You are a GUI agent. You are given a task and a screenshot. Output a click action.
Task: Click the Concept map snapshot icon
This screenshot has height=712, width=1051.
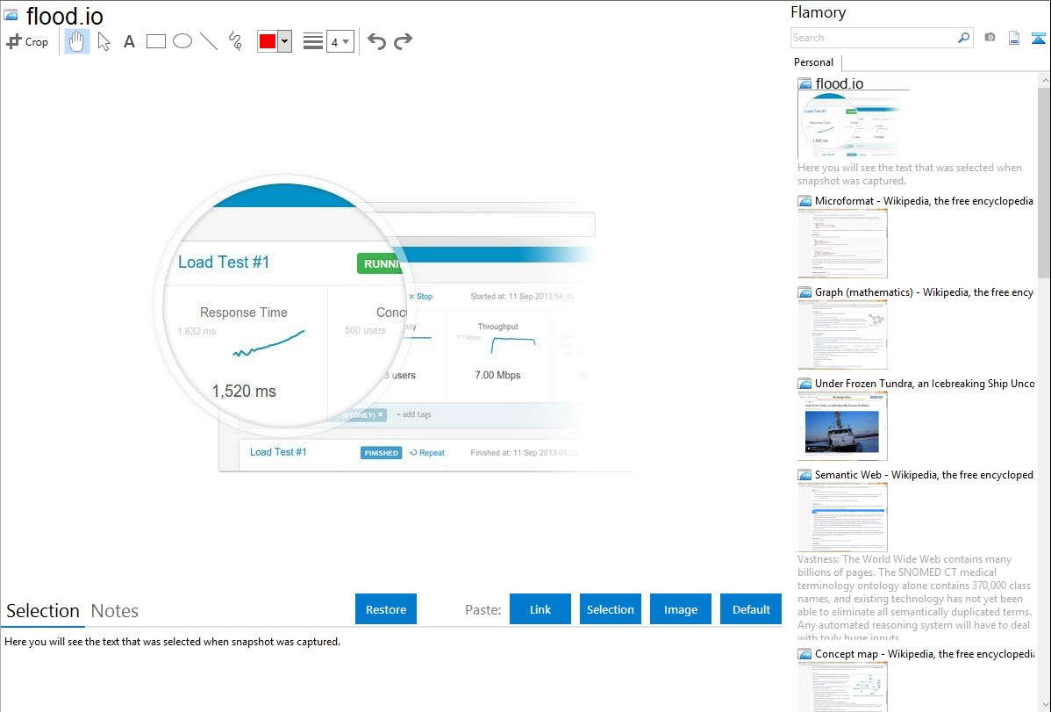pos(804,654)
